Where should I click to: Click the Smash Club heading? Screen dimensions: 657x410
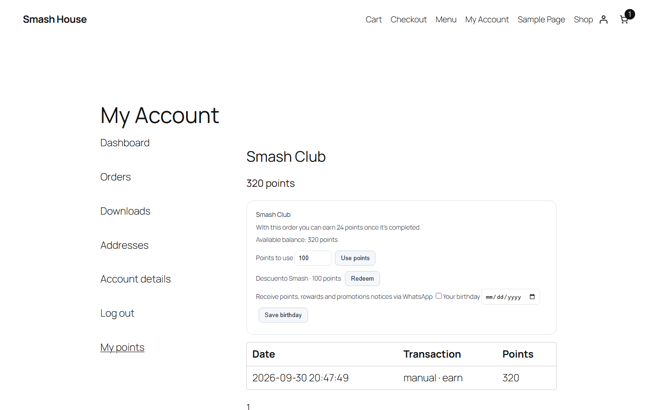(286, 157)
